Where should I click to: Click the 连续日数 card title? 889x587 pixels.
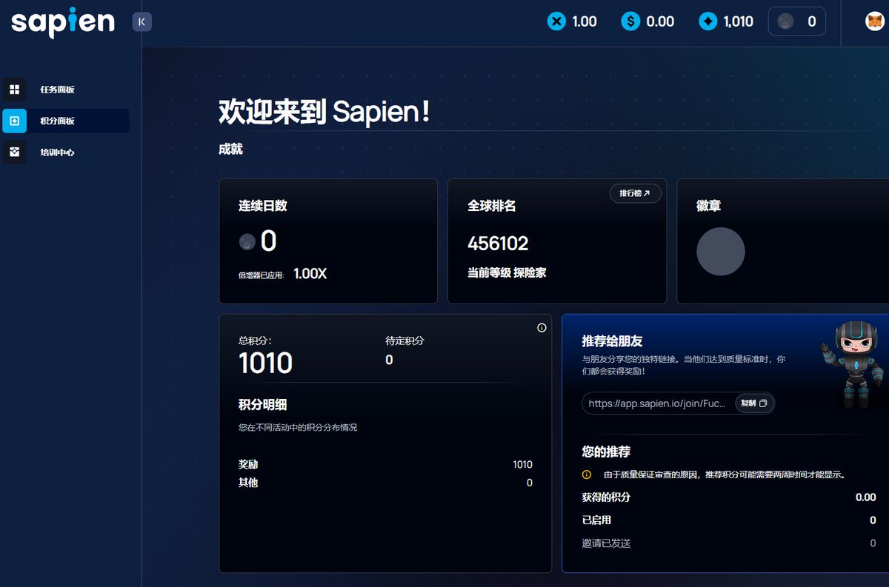[262, 206]
